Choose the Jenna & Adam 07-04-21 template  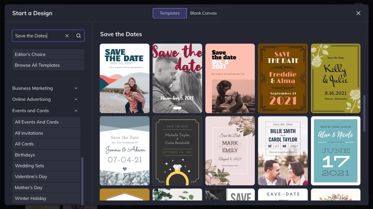point(124,151)
